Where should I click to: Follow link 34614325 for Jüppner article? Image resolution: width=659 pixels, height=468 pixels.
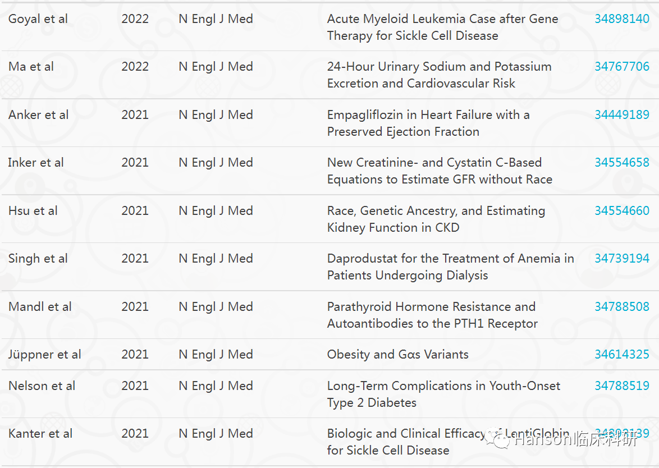(621, 355)
